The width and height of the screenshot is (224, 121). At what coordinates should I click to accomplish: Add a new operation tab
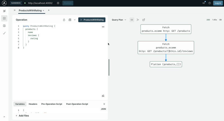coord(49,10)
